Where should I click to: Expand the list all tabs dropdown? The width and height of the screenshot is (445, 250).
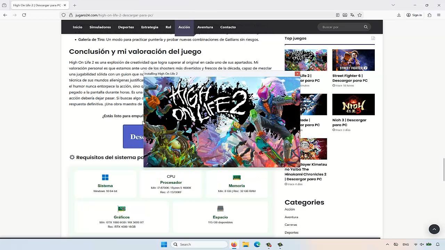[393, 5]
